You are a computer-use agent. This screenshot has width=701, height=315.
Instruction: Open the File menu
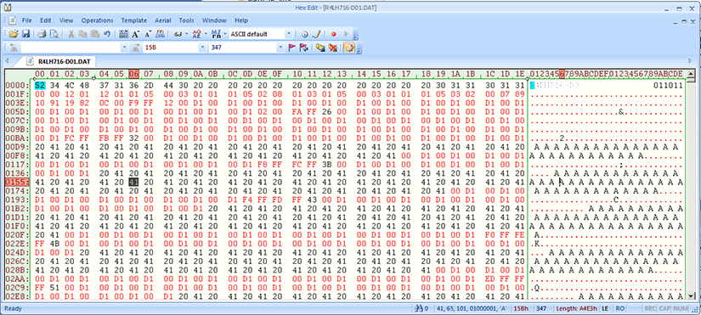27,20
